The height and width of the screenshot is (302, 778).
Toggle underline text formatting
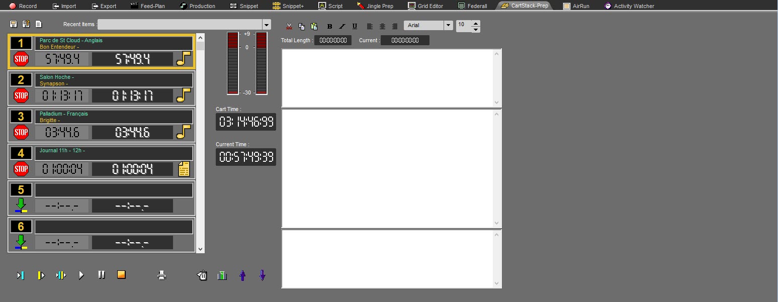click(x=355, y=26)
